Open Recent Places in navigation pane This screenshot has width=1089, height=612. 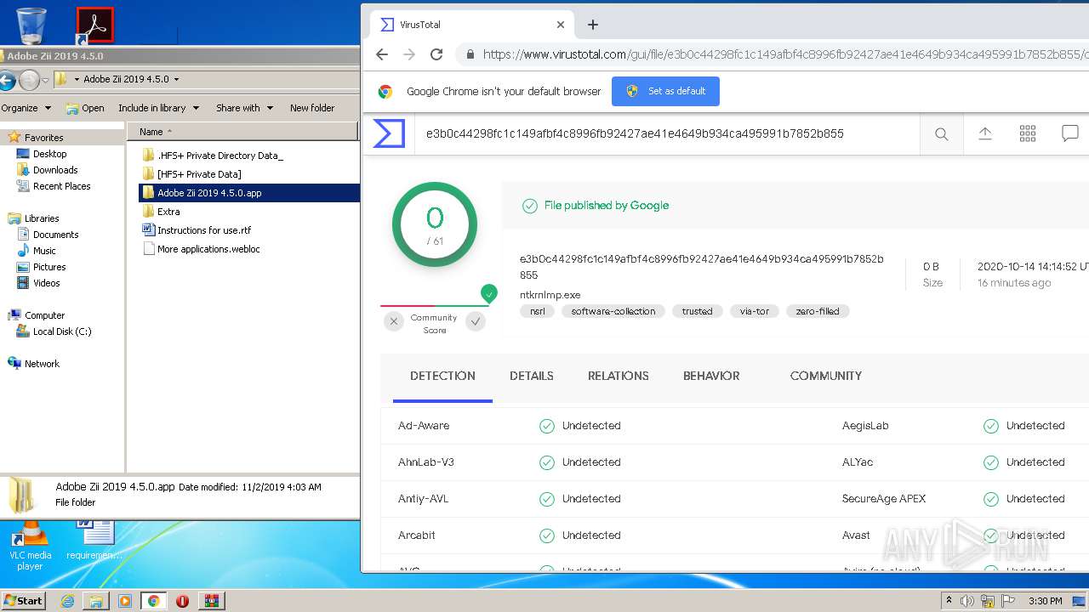click(54, 186)
